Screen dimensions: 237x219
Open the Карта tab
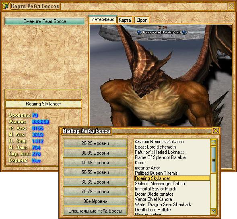click(x=125, y=20)
